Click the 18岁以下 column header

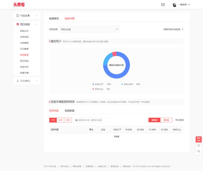tap(117, 130)
